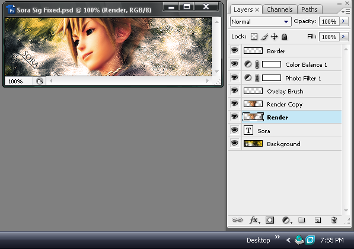This screenshot has height=249, width=354.
Task: Open the Fill slider arrow
Action: pyautogui.click(x=343, y=37)
